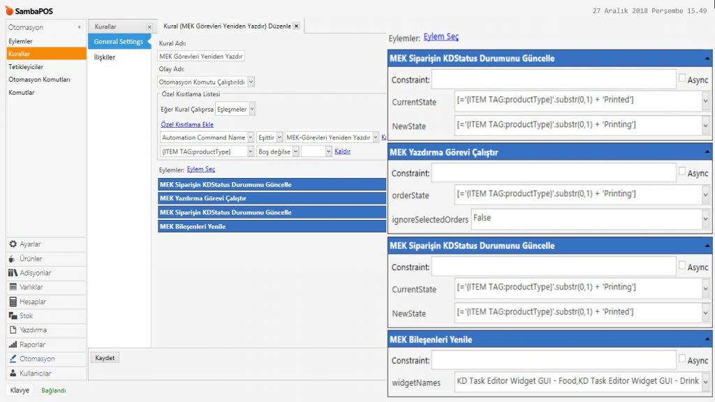The width and height of the screenshot is (715, 402).
Task: Click the Yazdırma printing icon
Action: point(13,330)
